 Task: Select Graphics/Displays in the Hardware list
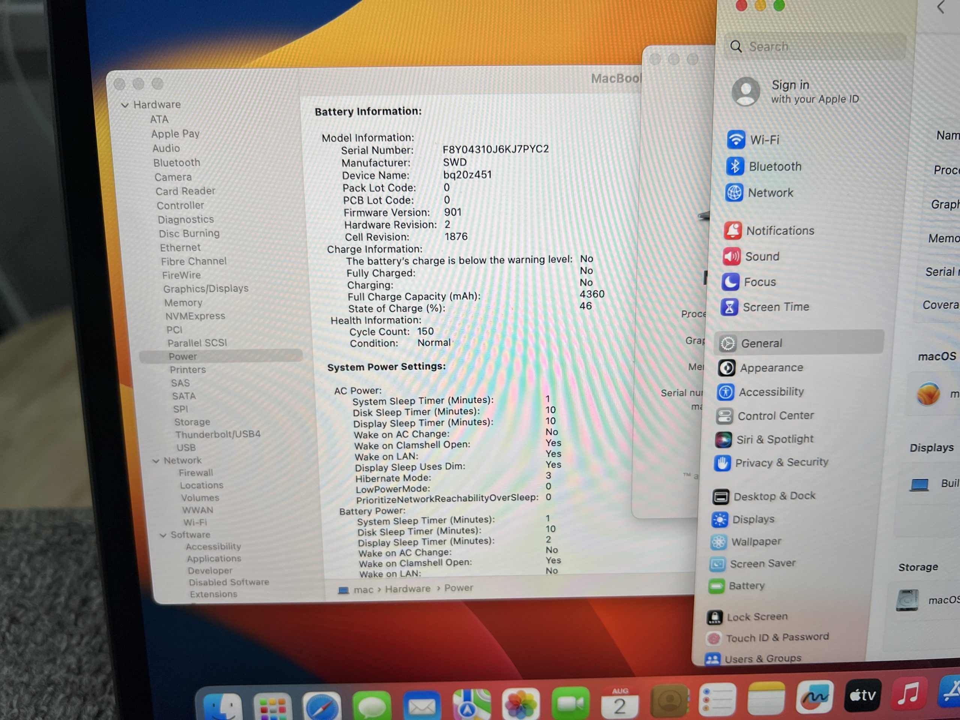coord(206,289)
